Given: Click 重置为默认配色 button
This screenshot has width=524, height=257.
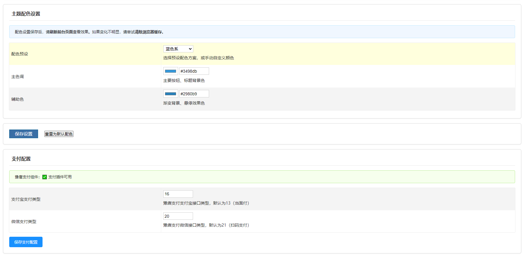Looking at the screenshot, I should pyautogui.click(x=59, y=134).
